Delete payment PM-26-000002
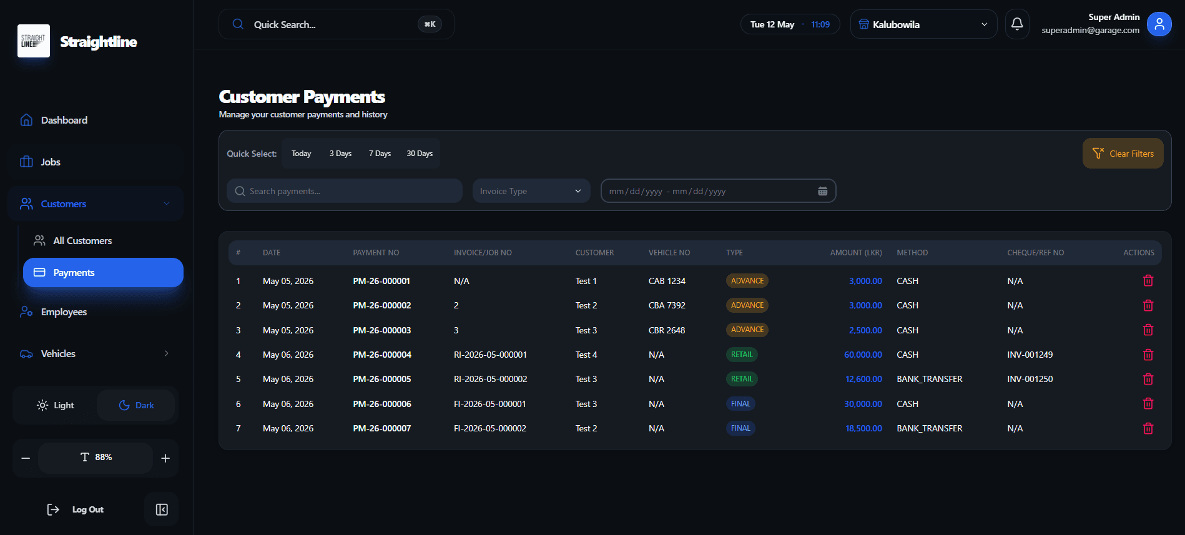 1148,305
